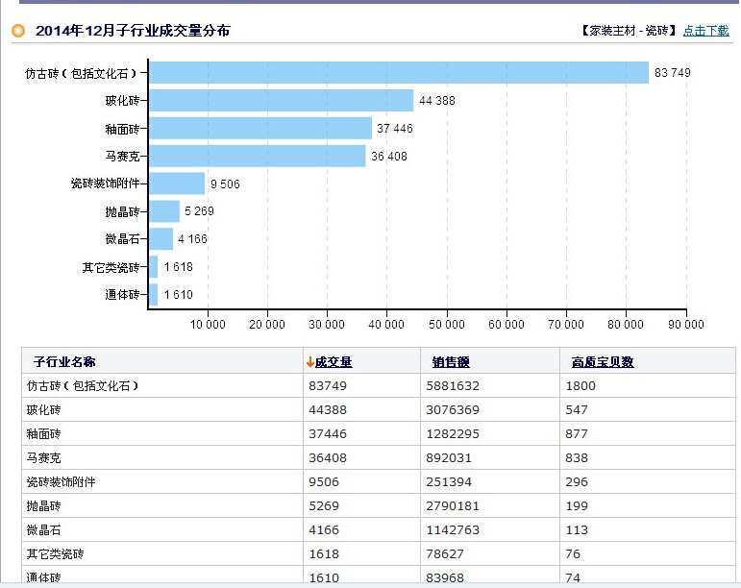Click the 家装主材 - 瓷砖 category label
Screen dimensions: 741x588
click(629, 31)
